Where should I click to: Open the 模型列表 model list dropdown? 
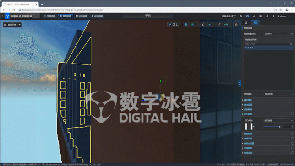tap(12, 25)
